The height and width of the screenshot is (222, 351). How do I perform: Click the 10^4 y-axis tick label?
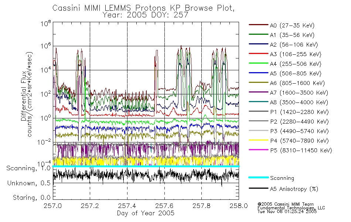coord(46,70)
